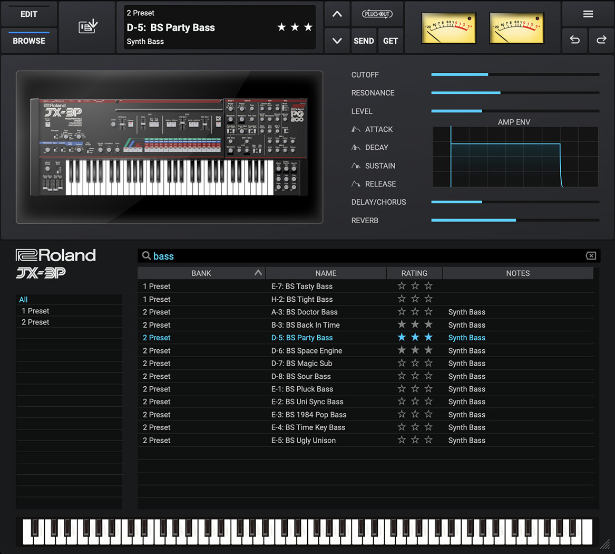This screenshot has width=615, height=554.
Task: Clear the search with the X icon
Action: click(591, 255)
